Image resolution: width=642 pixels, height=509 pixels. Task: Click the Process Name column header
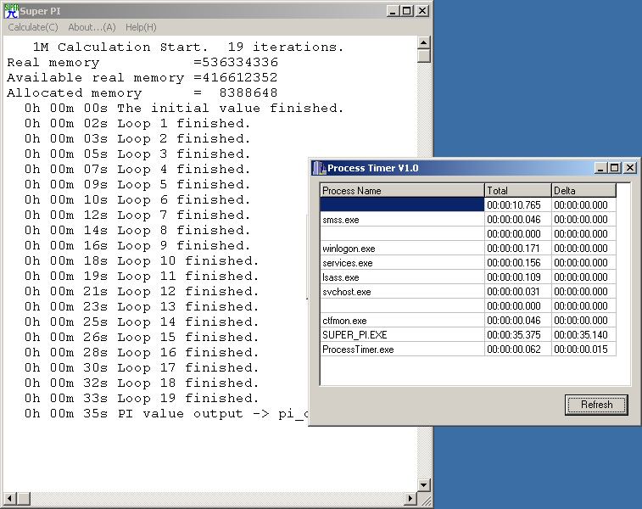[x=402, y=190]
